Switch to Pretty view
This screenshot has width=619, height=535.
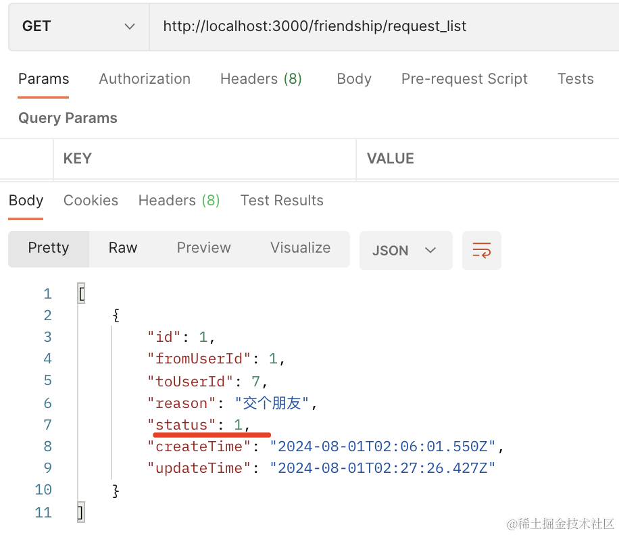tap(49, 248)
